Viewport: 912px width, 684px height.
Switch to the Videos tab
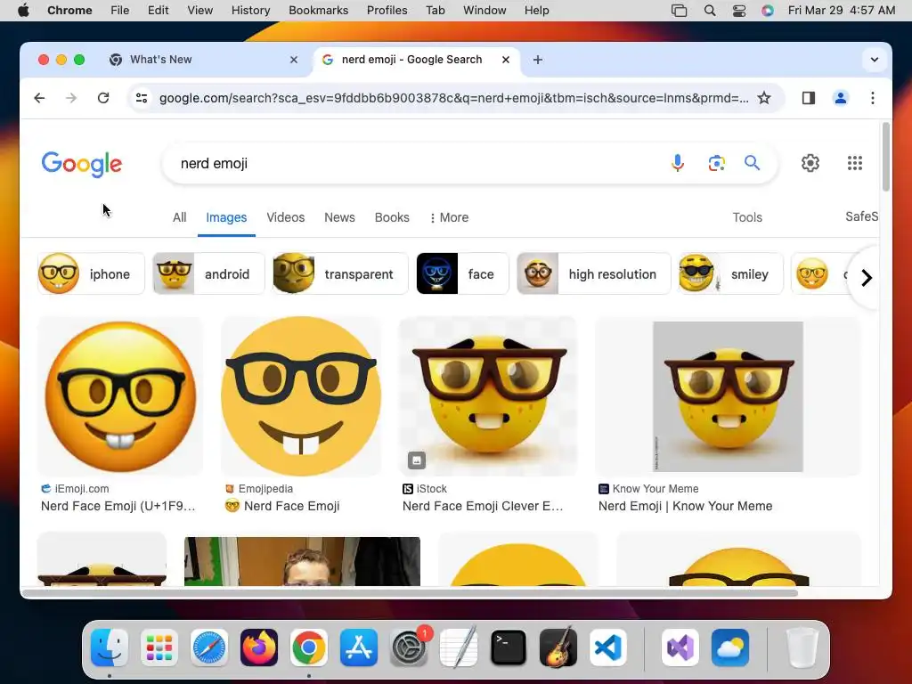point(286,217)
